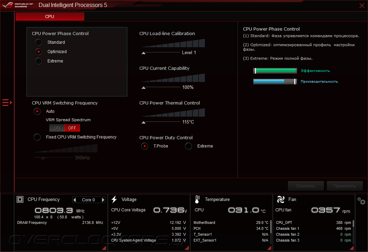Select Extreme power duty control
Screen dimensions: 368x252
pyautogui.click(x=189, y=146)
